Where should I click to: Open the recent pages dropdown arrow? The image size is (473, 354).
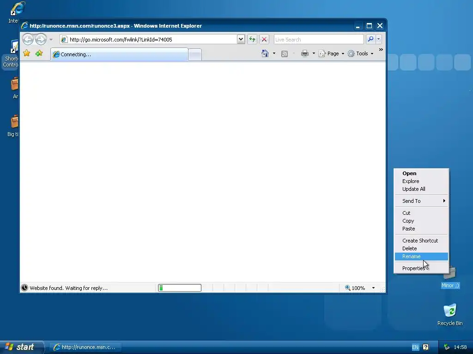pyautogui.click(x=51, y=40)
